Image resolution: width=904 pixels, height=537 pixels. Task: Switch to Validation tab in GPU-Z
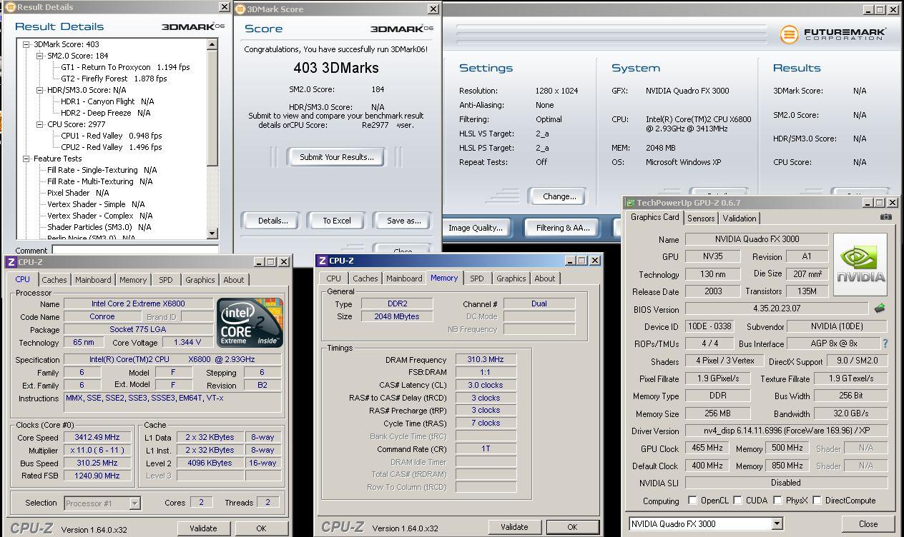coord(740,219)
